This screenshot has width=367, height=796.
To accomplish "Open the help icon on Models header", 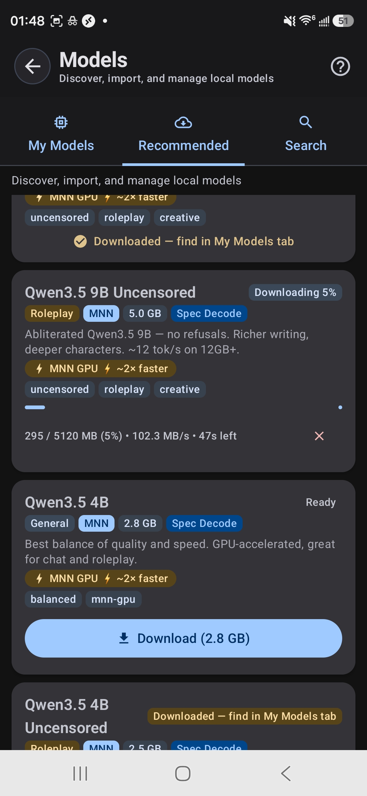I will tap(340, 66).
